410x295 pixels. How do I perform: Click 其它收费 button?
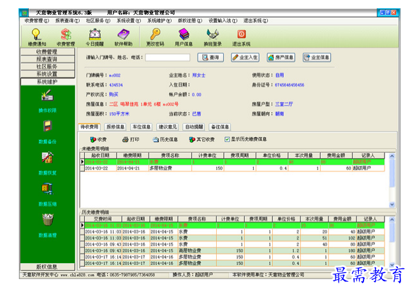tap(202, 140)
